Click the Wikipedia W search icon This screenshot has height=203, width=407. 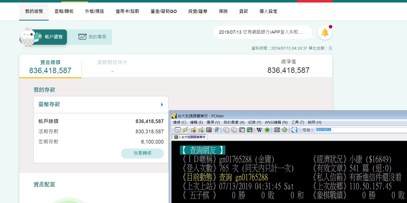[259, 130]
